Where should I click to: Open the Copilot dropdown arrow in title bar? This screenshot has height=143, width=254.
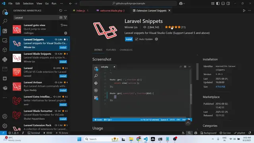coord(184,4)
